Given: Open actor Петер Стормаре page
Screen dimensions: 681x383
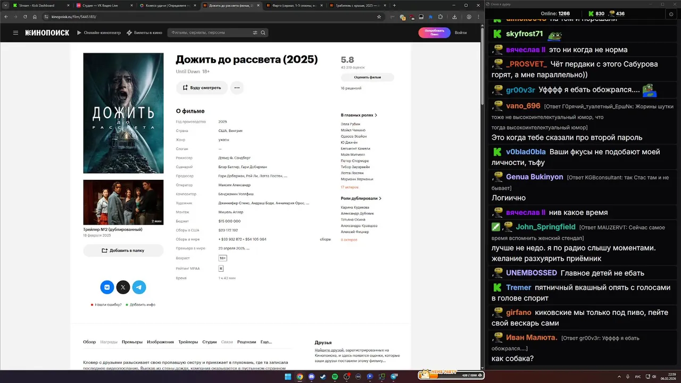Looking at the screenshot, I should [354, 161].
